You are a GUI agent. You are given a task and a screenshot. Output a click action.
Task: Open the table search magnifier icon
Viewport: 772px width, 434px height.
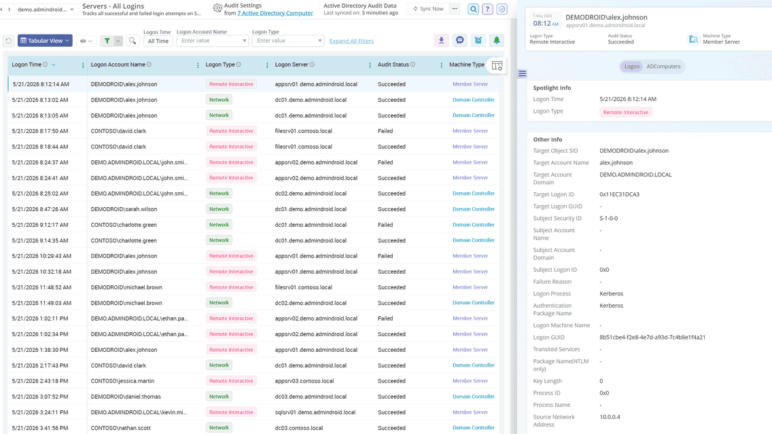point(133,41)
